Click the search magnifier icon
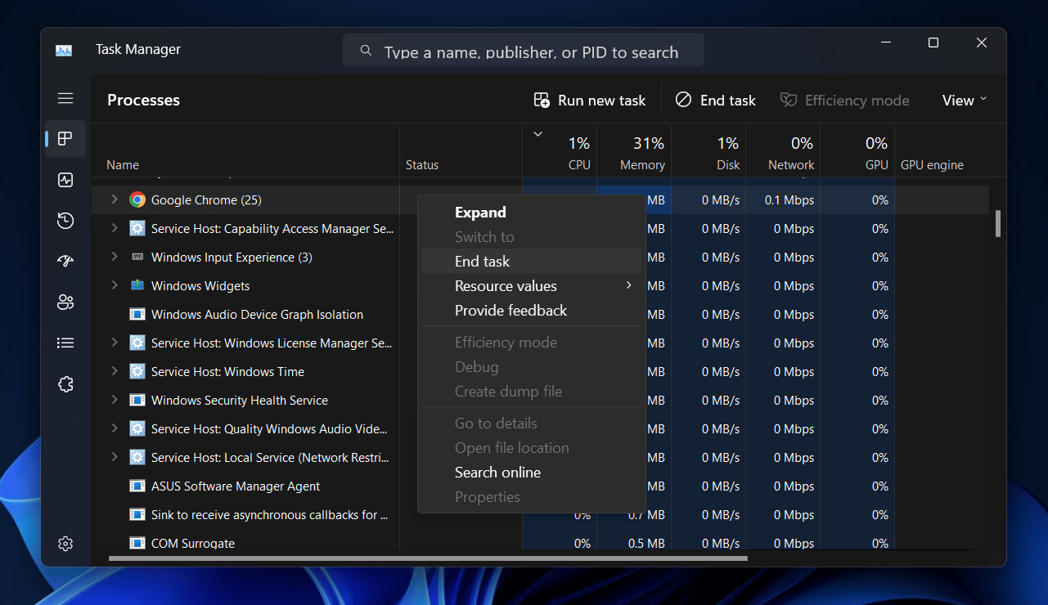Image resolution: width=1048 pixels, height=605 pixels. pos(366,51)
